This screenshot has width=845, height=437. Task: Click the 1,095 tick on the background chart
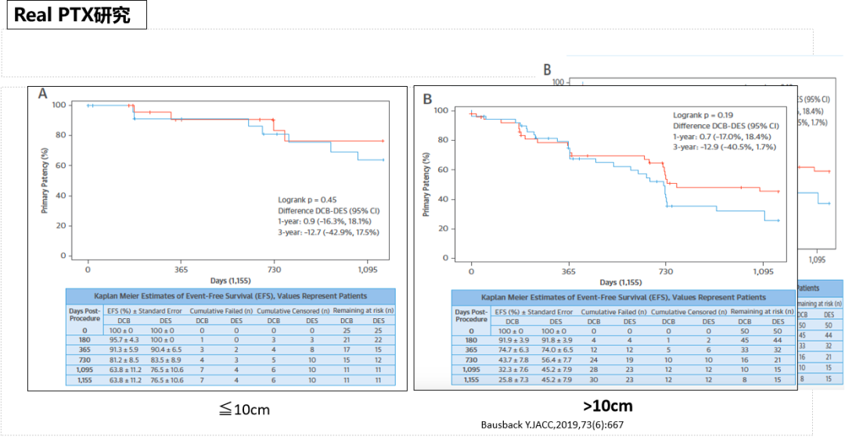click(817, 260)
